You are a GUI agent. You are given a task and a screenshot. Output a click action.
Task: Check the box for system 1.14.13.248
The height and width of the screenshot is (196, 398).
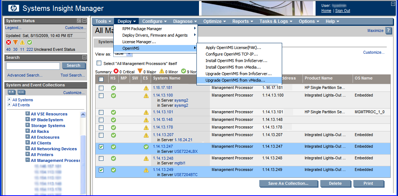[101, 158]
